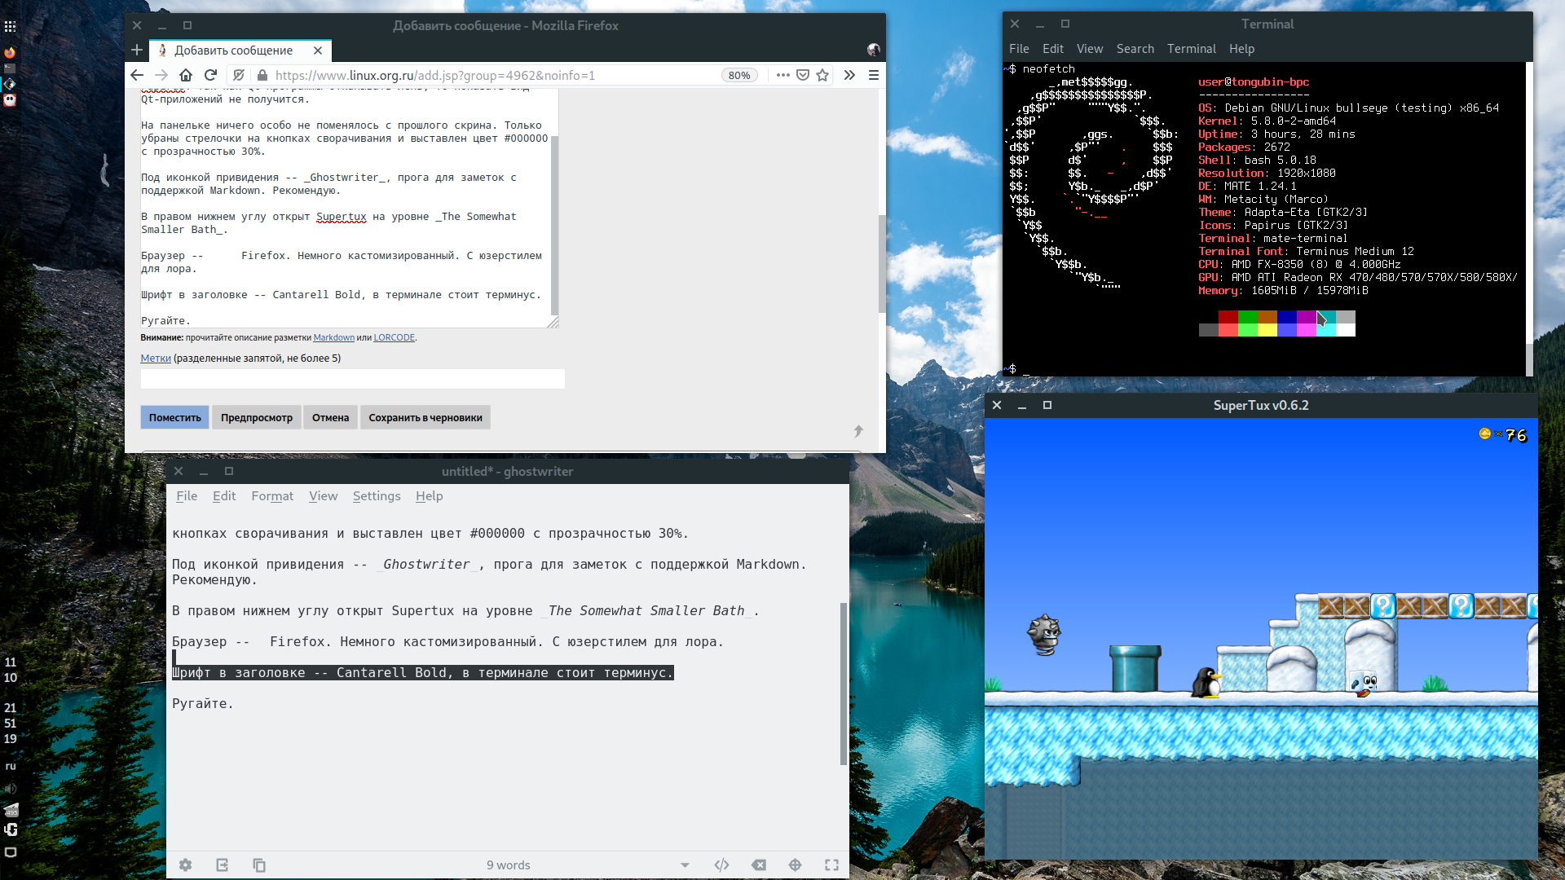1565x880 pixels.
Task: Click the word count indicator in Ghostwriter
Action: coord(507,865)
